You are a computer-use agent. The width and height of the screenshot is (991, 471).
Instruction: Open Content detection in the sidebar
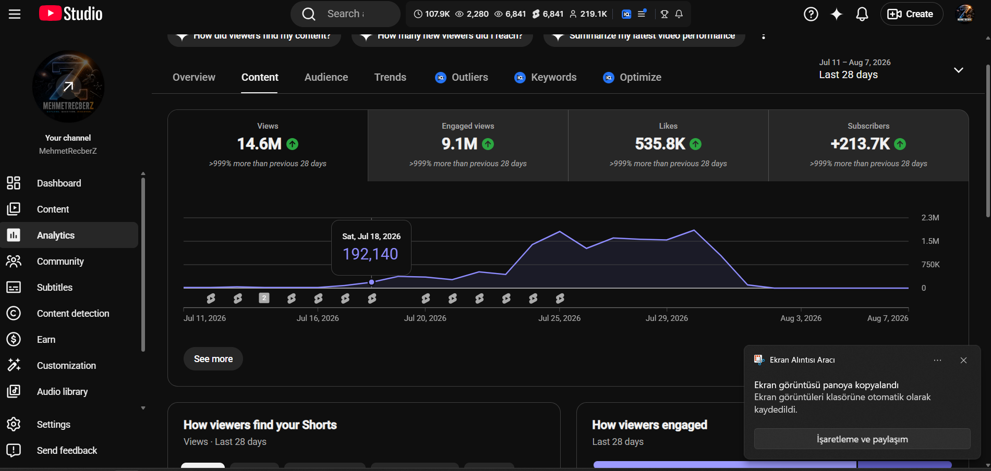pos(69,313)
